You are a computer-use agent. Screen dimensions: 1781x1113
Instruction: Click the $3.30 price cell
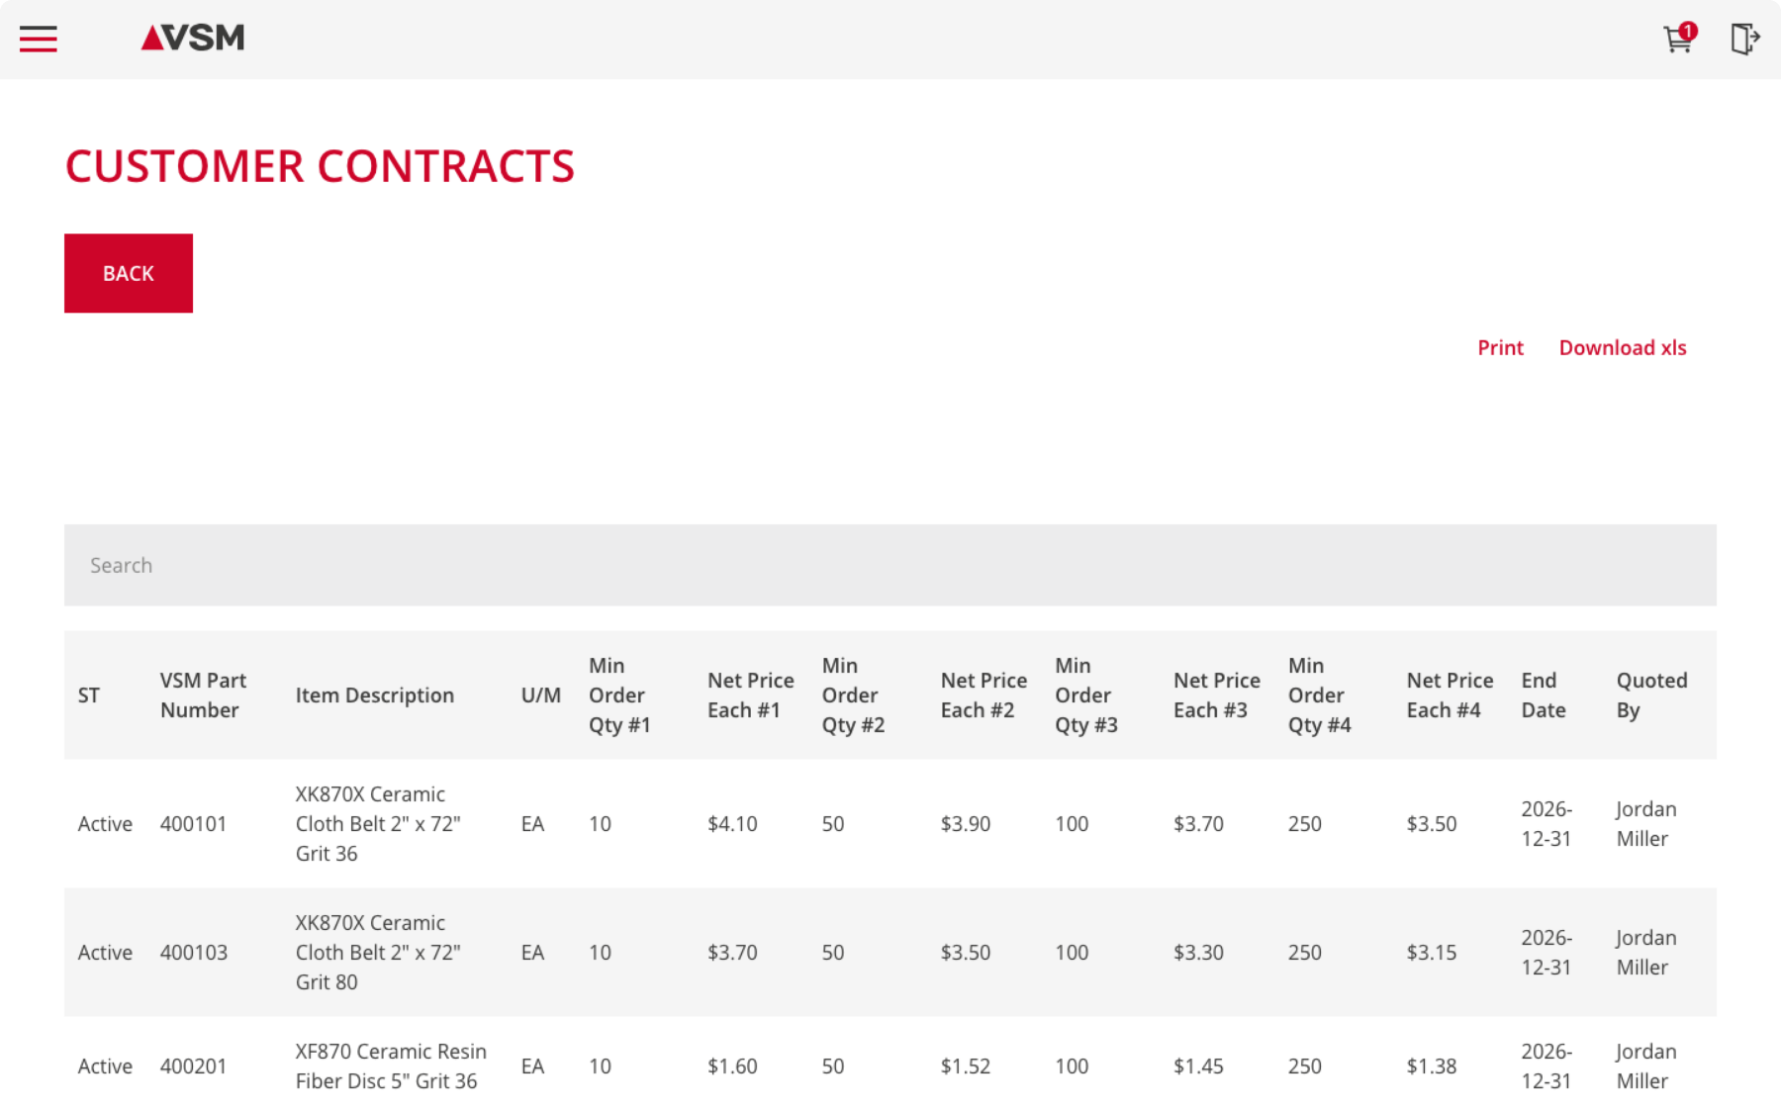[1198, 953]
